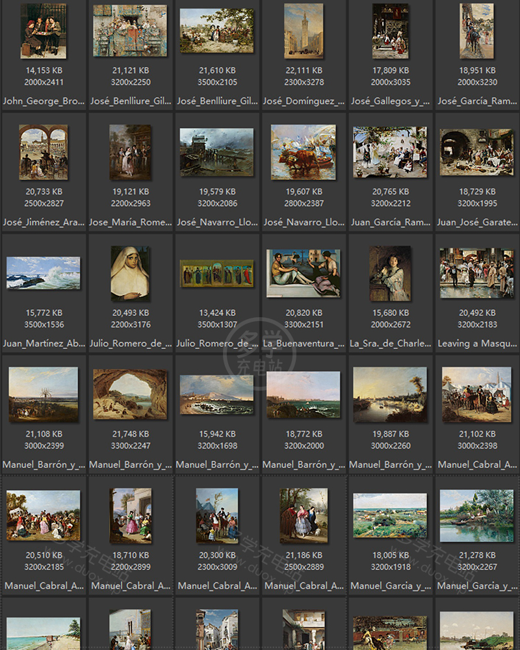Select the Juan_Martínez_Ab... ocean waves thumbnail
This screenshot has width=520, height=650.
[x=43, y=273]
